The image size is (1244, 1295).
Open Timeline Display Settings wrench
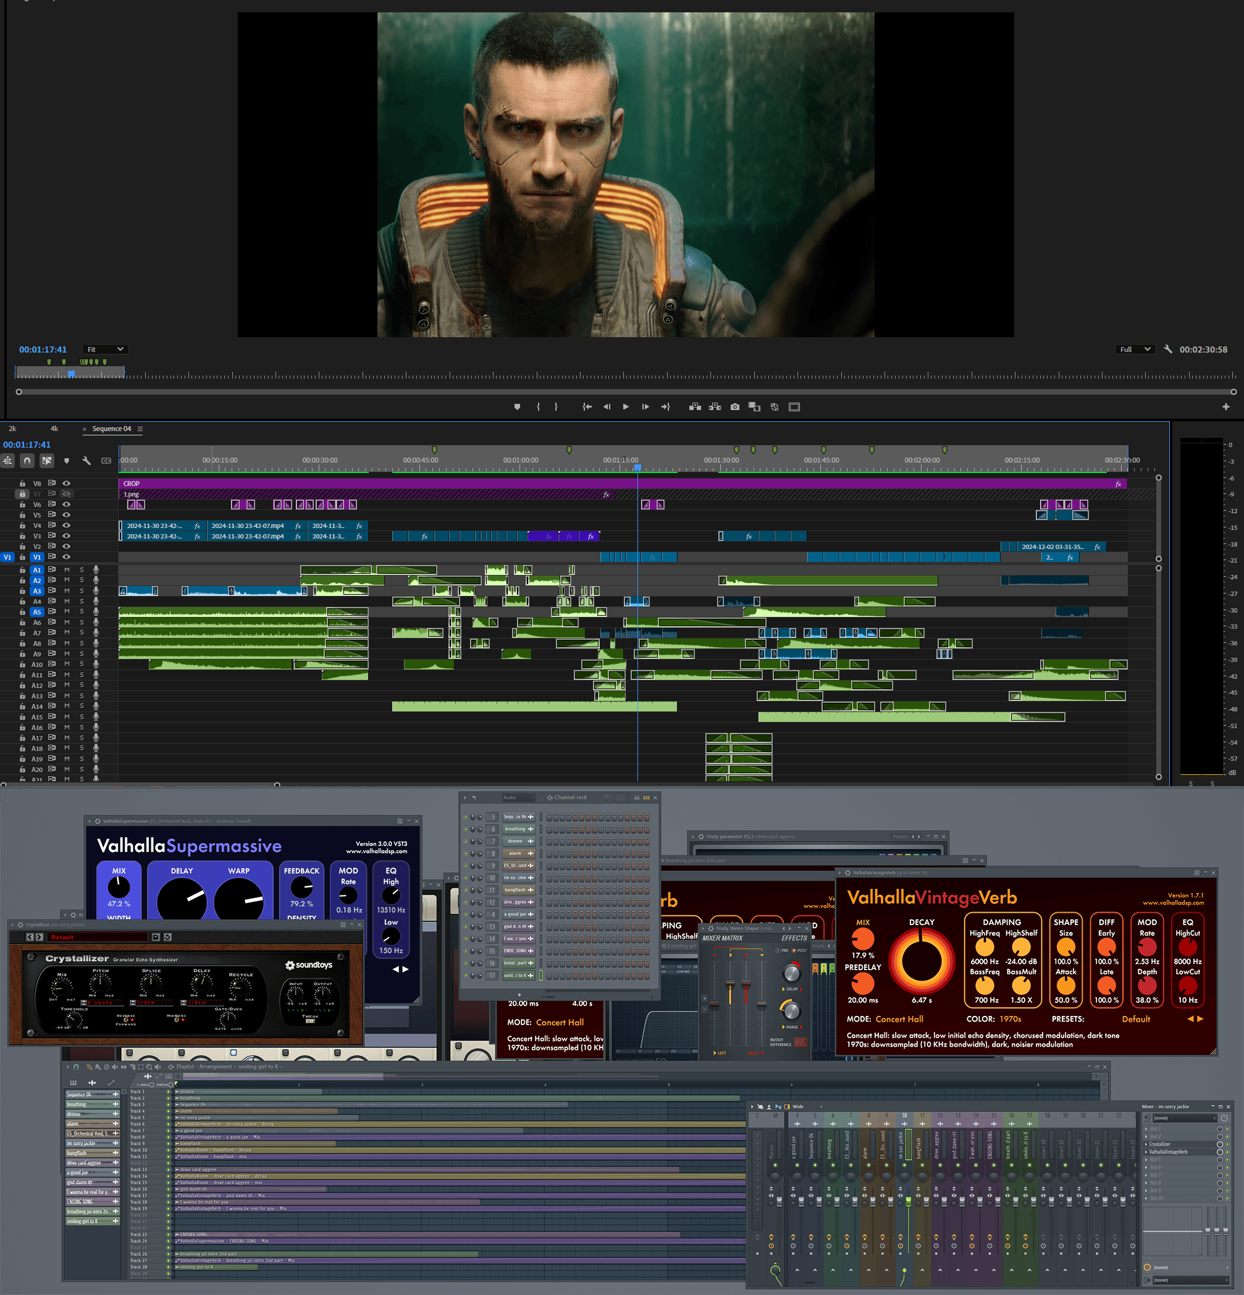(x=86, y=461)
